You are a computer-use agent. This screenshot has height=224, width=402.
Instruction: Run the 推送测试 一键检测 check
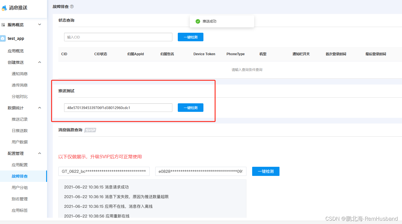[x=190, y=108]
